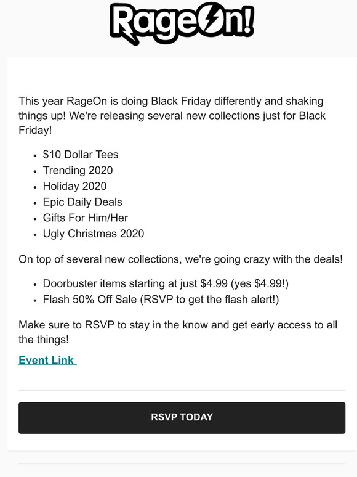Select the "Gifts For Him/Her" list item
The width and height of the screenshot is (357, 477).
[x=86, y=218]
